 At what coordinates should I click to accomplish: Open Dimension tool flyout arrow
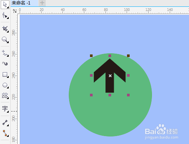[8, 125]
